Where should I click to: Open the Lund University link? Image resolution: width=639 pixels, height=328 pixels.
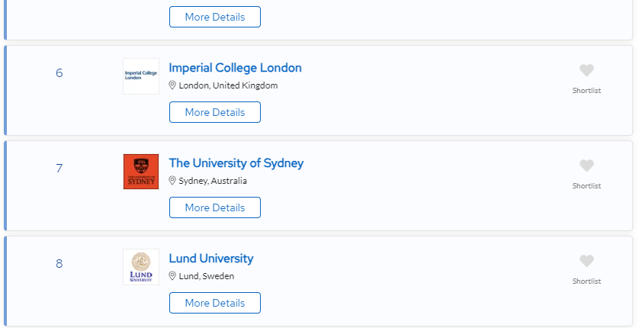click(211, 259)
